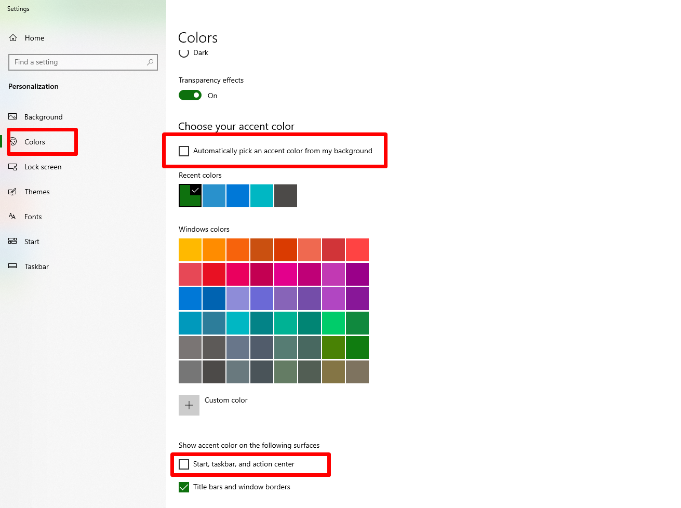Open Fonts via the letter icon
The image size is (681, 508).
pos(12,217)
